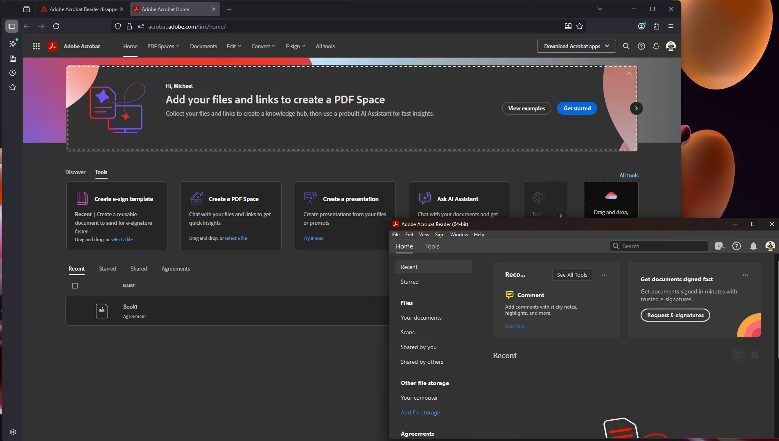The height and width of the screenshot is (441, 779).
Task: Open notifications bell in Acrobat web header
Action: (656, 46)
